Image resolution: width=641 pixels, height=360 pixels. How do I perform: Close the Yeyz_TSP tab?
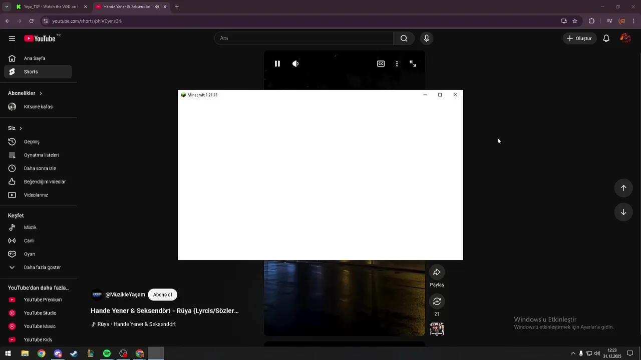pyautogui.click(x=85, y=6)
